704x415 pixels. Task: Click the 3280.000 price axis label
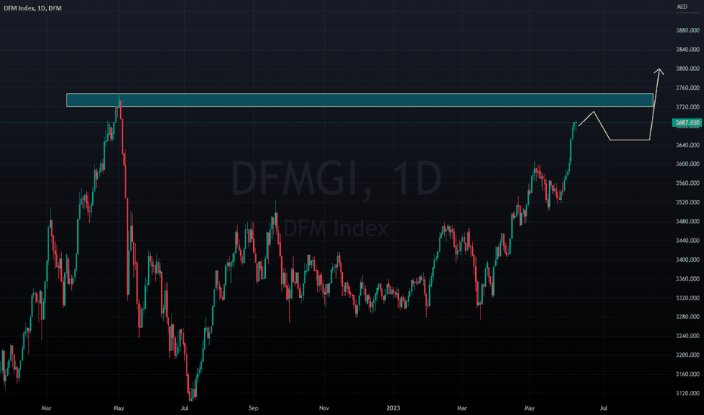[x=687, y=317]
